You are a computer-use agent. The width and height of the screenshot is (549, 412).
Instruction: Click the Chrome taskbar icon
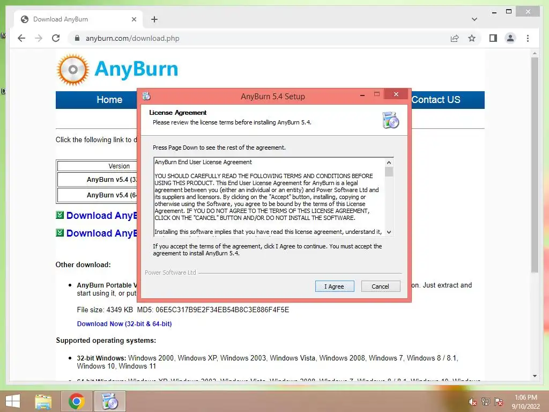76,402
